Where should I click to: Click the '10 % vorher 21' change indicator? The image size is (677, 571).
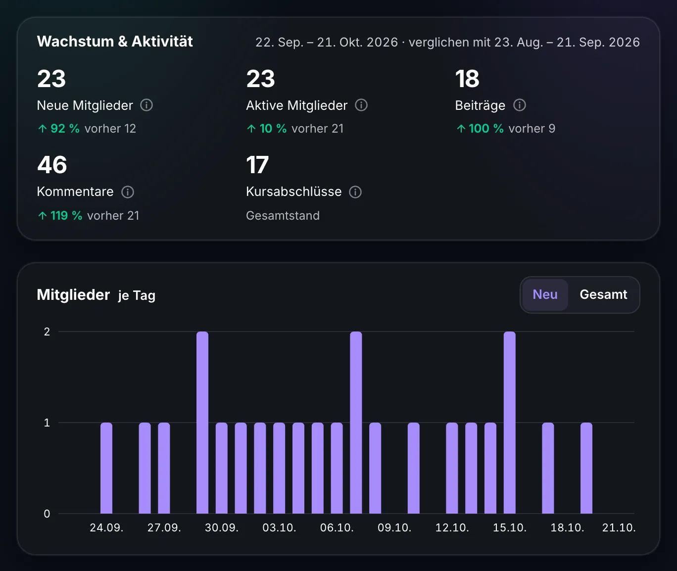295,129
